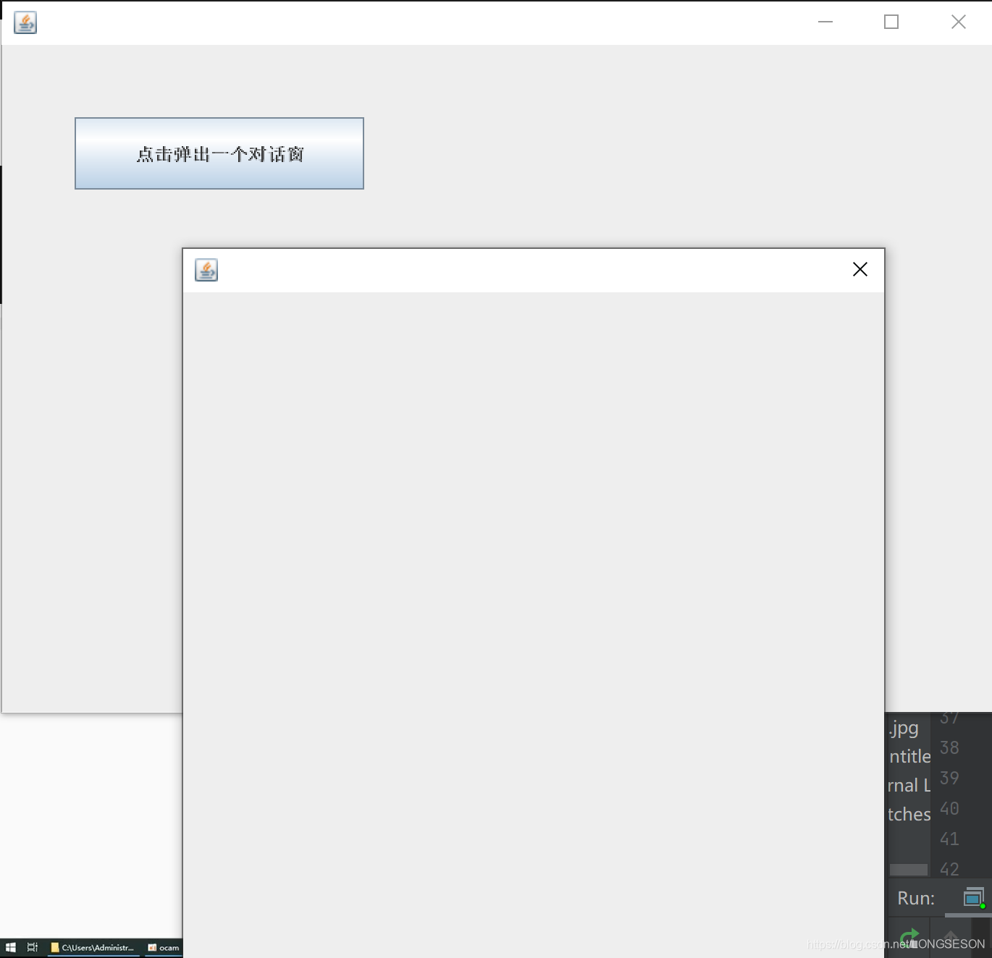This screenshot has height=958, width=992.
Task: Open Task View on the taskbar
Action: point(33,947)
